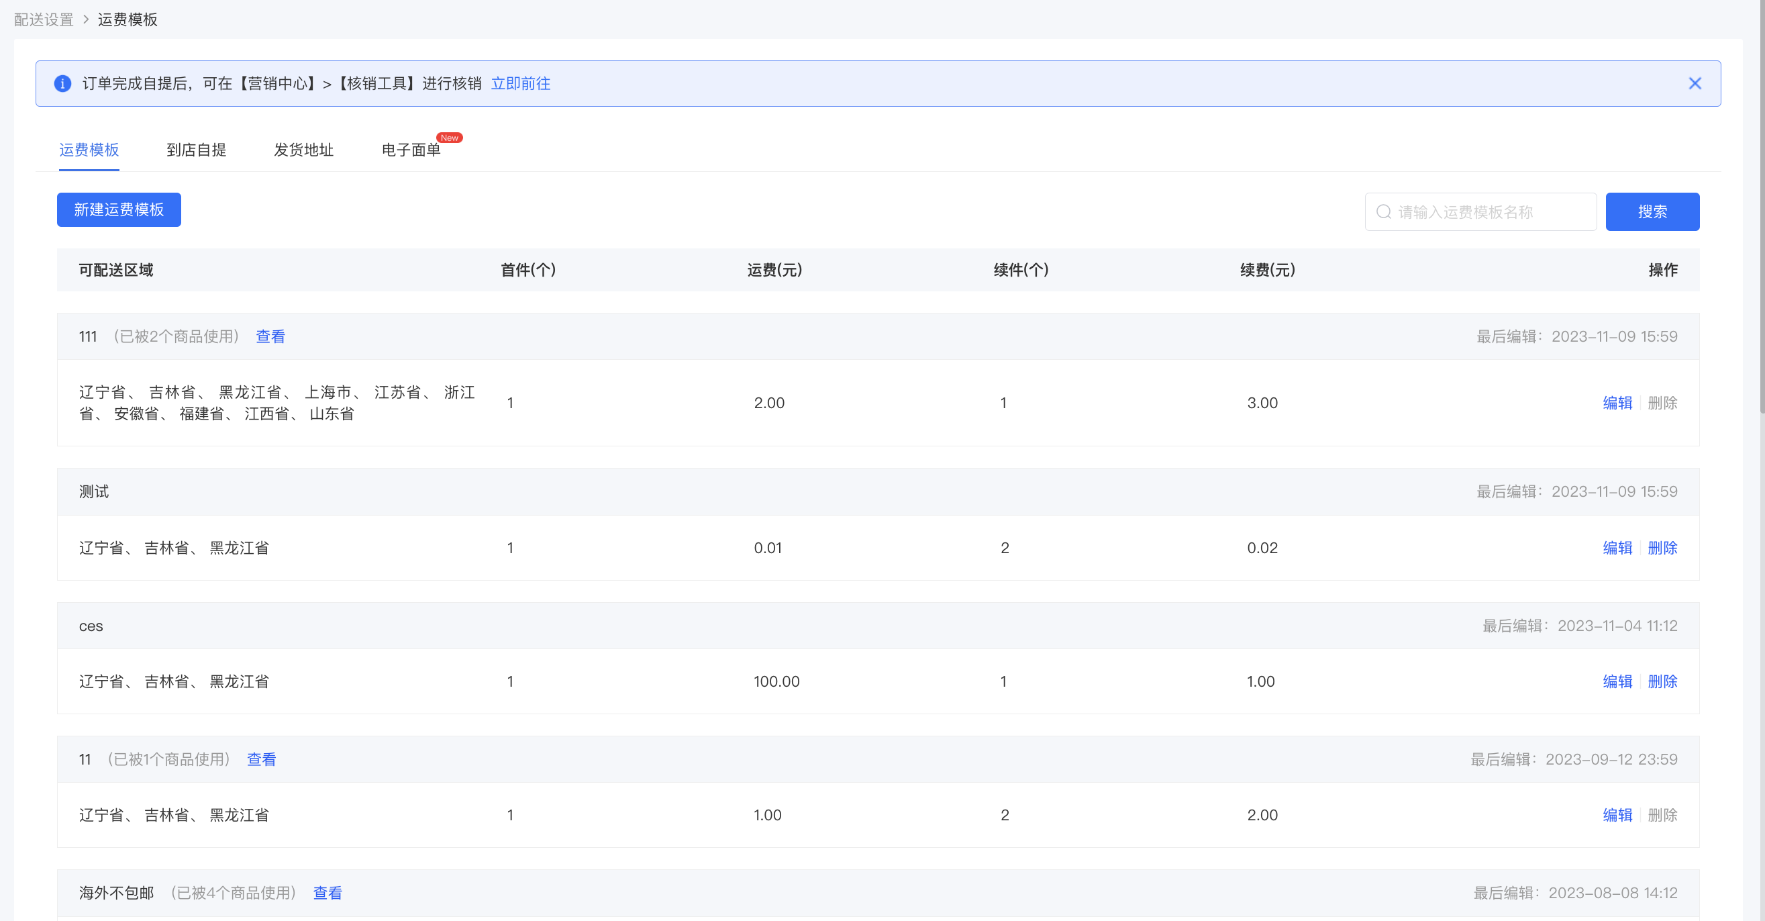The width and height of the screenshot is (1765, 921).
Task: Edit the template named 11
Action: (x=1617, y=815)
